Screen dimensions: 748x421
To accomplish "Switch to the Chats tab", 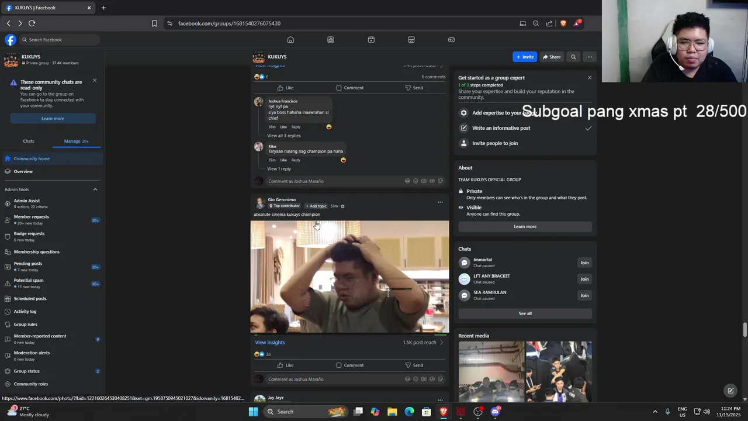I will [29, 141].
